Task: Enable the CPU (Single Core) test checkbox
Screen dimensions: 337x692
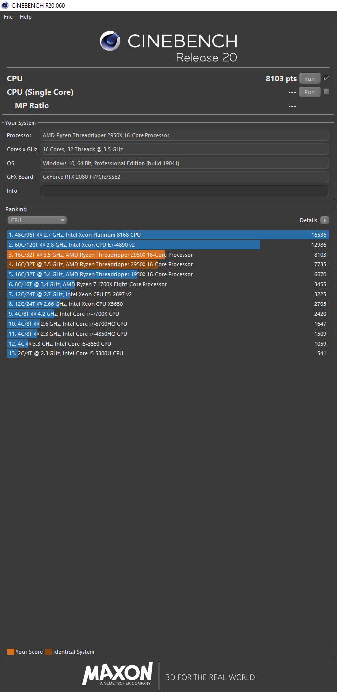Action: point(326,92)
